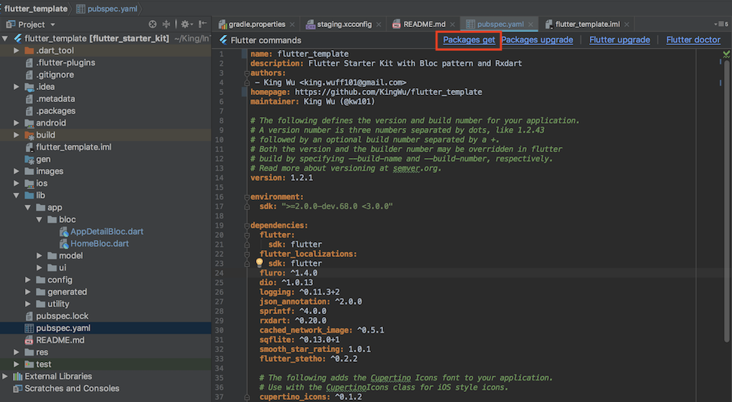Viewport: 732px width, 402px height.
Task: Click the green inspection checkmark icon
Action: (x=726, y=54)
